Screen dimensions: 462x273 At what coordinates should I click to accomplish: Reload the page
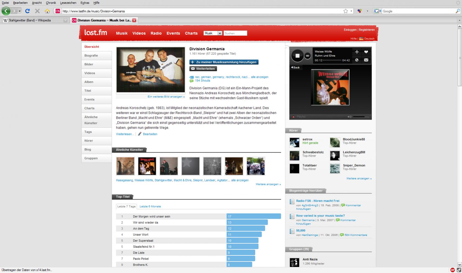(27, 11)
